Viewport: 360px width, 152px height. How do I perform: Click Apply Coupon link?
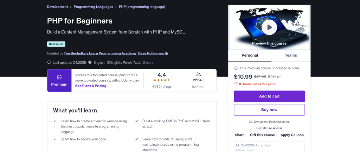pyautogui.click(x=292, y=135)
